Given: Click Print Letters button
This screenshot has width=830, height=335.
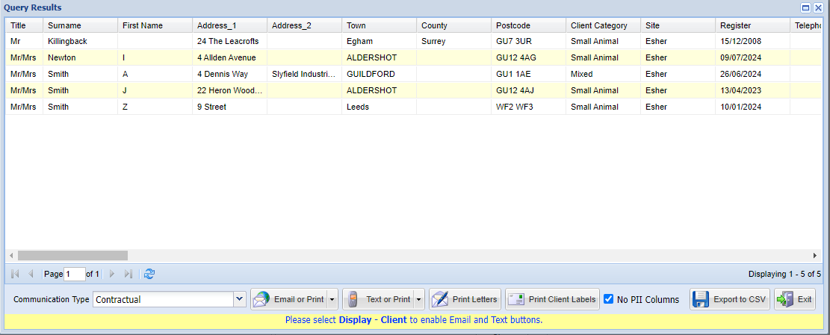Looking at the screenshot, I should coord(465,300).
